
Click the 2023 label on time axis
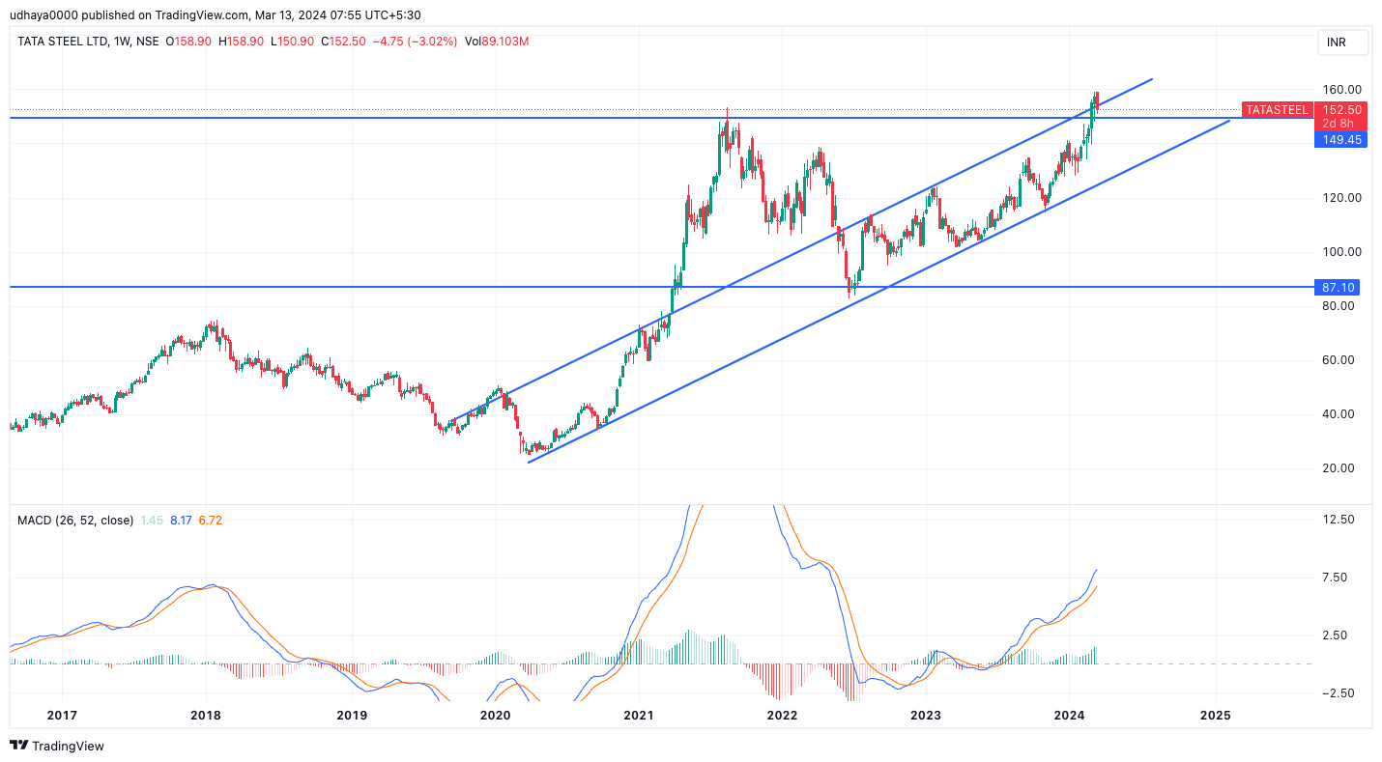926,716
